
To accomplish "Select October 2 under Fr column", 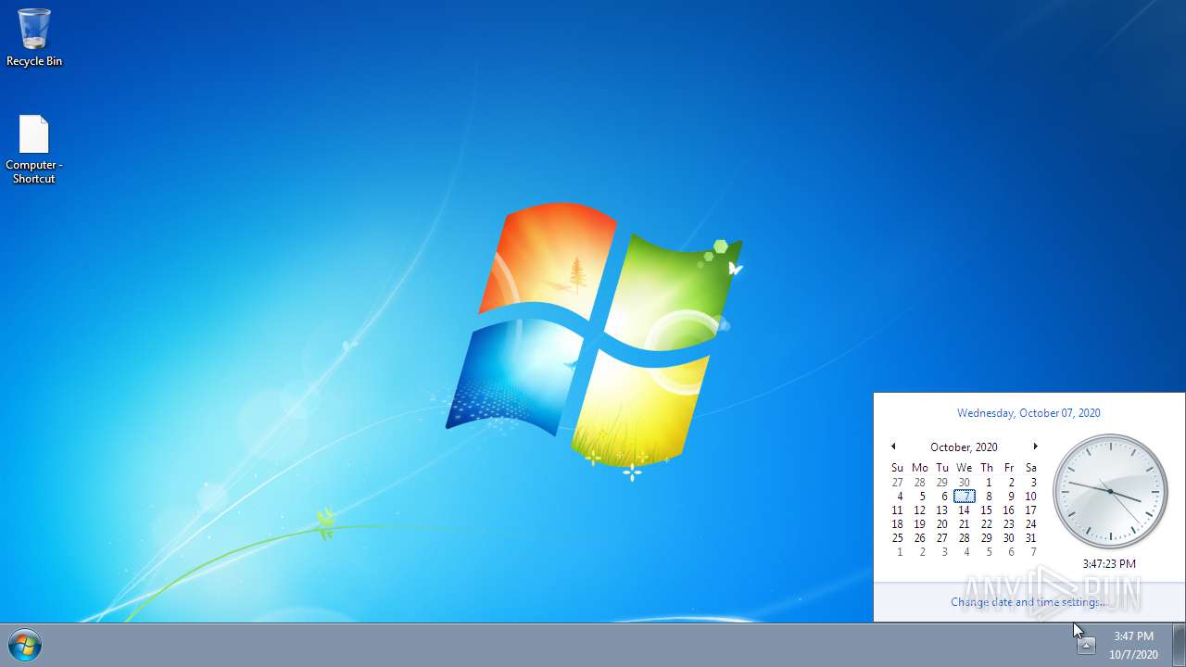I will click(1009, 483).
